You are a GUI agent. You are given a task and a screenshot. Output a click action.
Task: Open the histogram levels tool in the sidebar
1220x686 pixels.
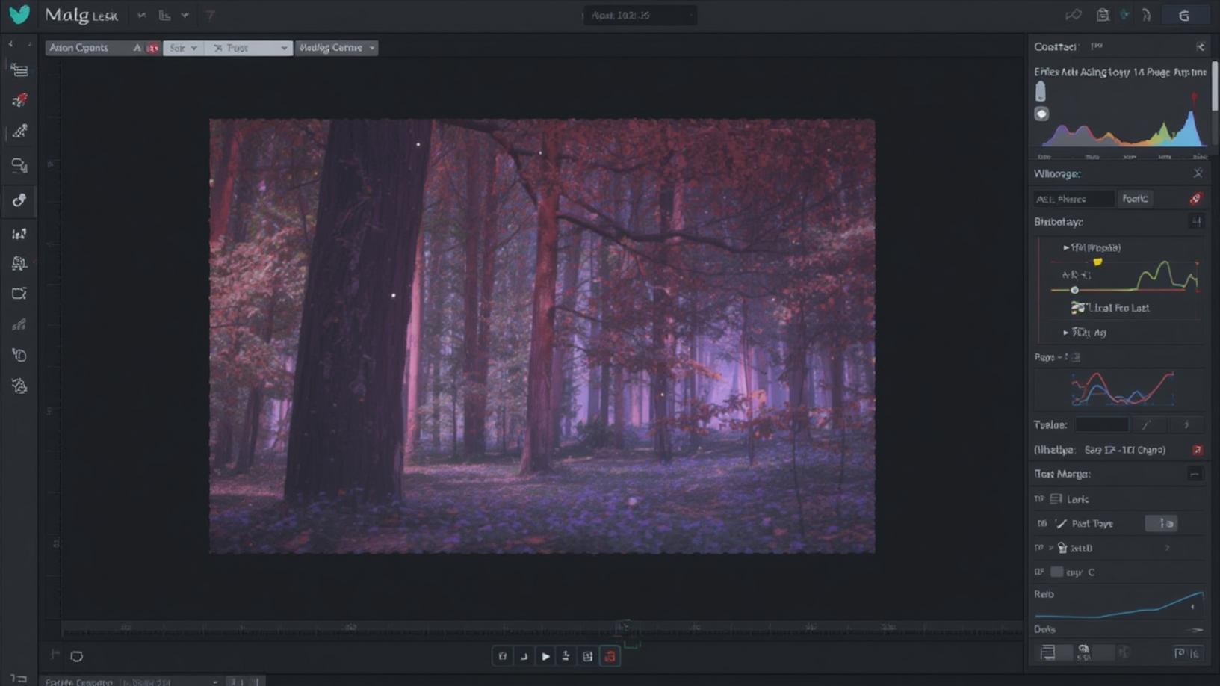[19, 233]
